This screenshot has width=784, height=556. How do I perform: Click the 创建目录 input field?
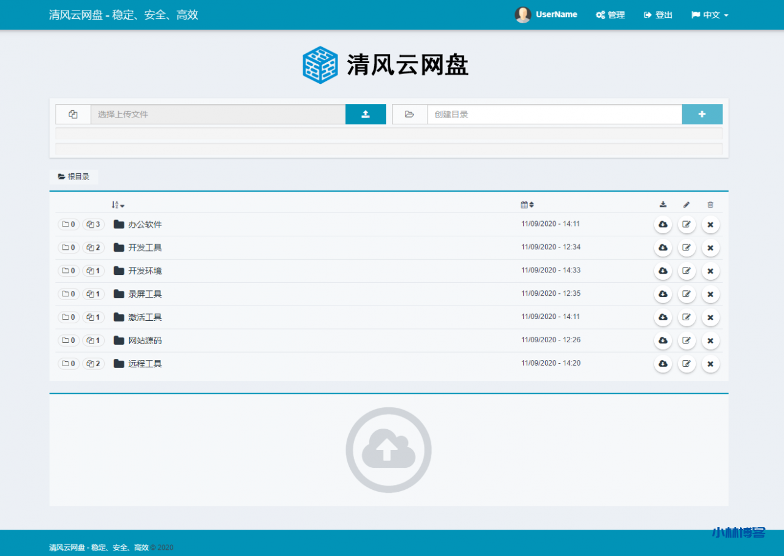point(554,115)
